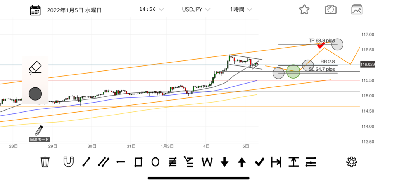Expand the 1時間 timeframe dropdown

[240, 9]
